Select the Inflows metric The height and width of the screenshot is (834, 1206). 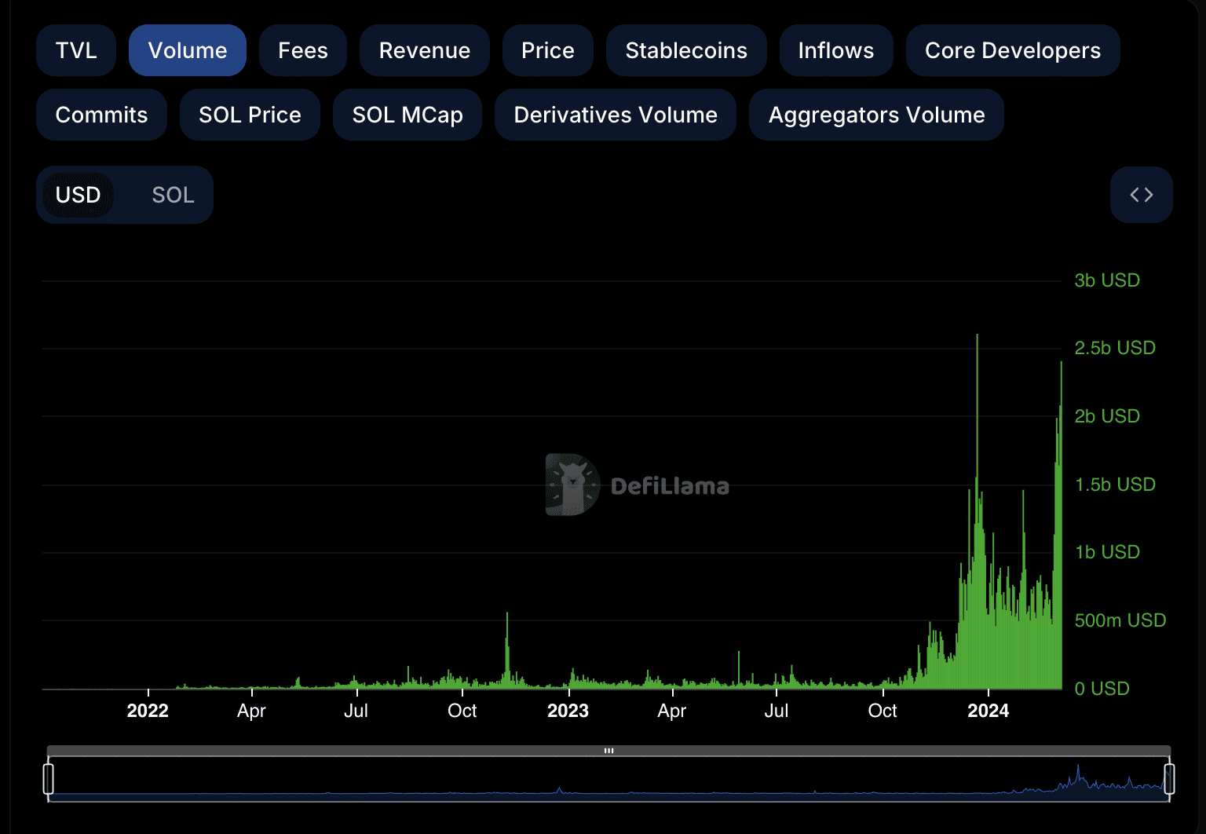[835, 50]
